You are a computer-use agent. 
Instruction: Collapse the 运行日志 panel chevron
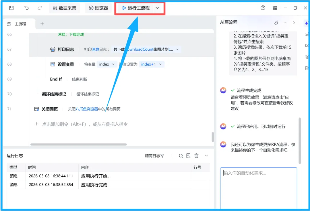pos(206,155)
